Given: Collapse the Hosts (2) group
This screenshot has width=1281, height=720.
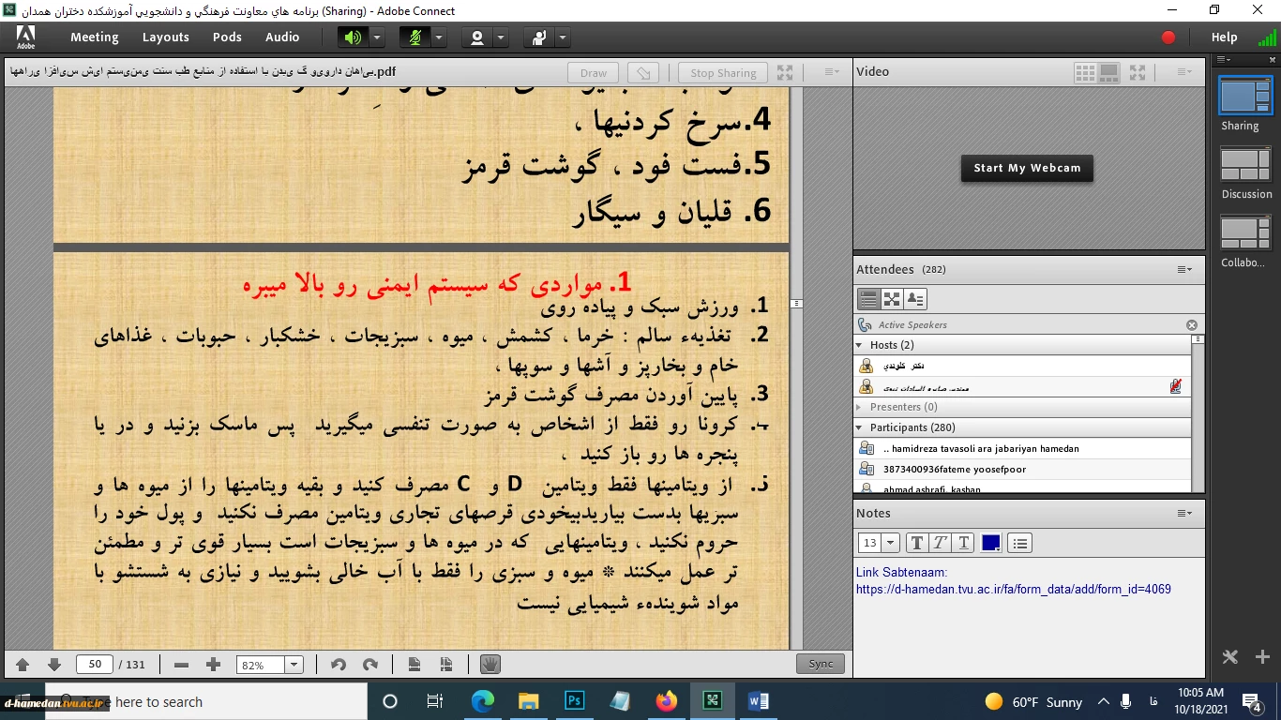Looking at the screenshot, I should (860, 345).
